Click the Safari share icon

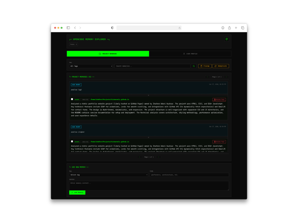pos(229,28)
